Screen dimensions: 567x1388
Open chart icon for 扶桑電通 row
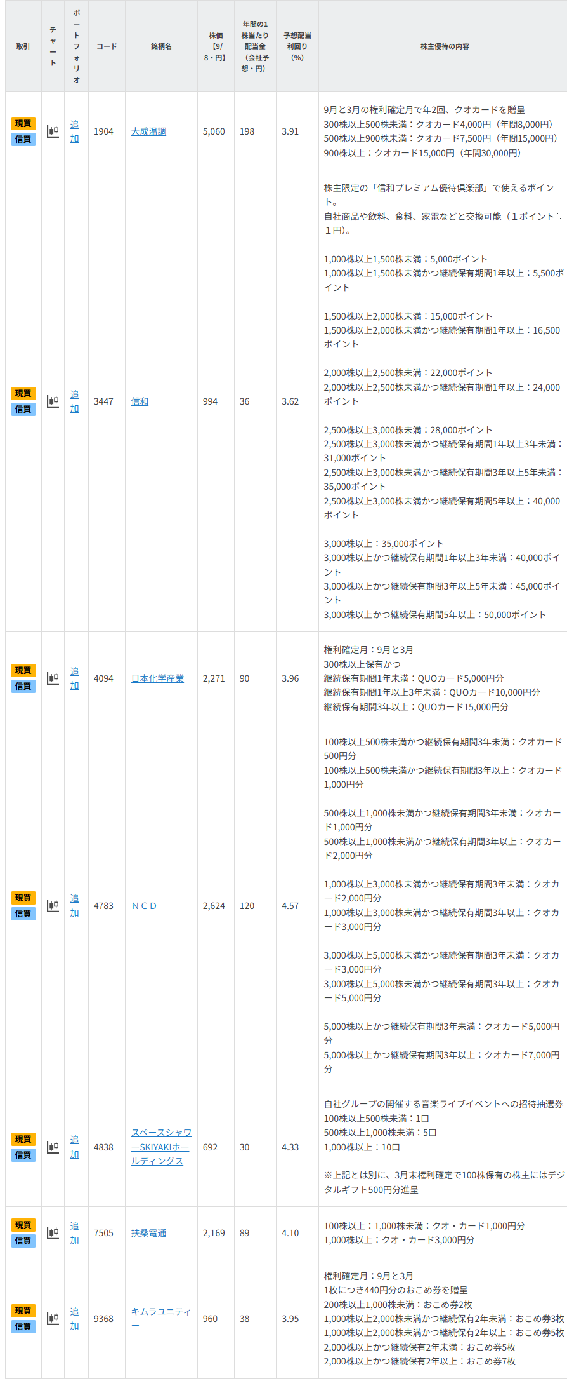(53, 1232)
